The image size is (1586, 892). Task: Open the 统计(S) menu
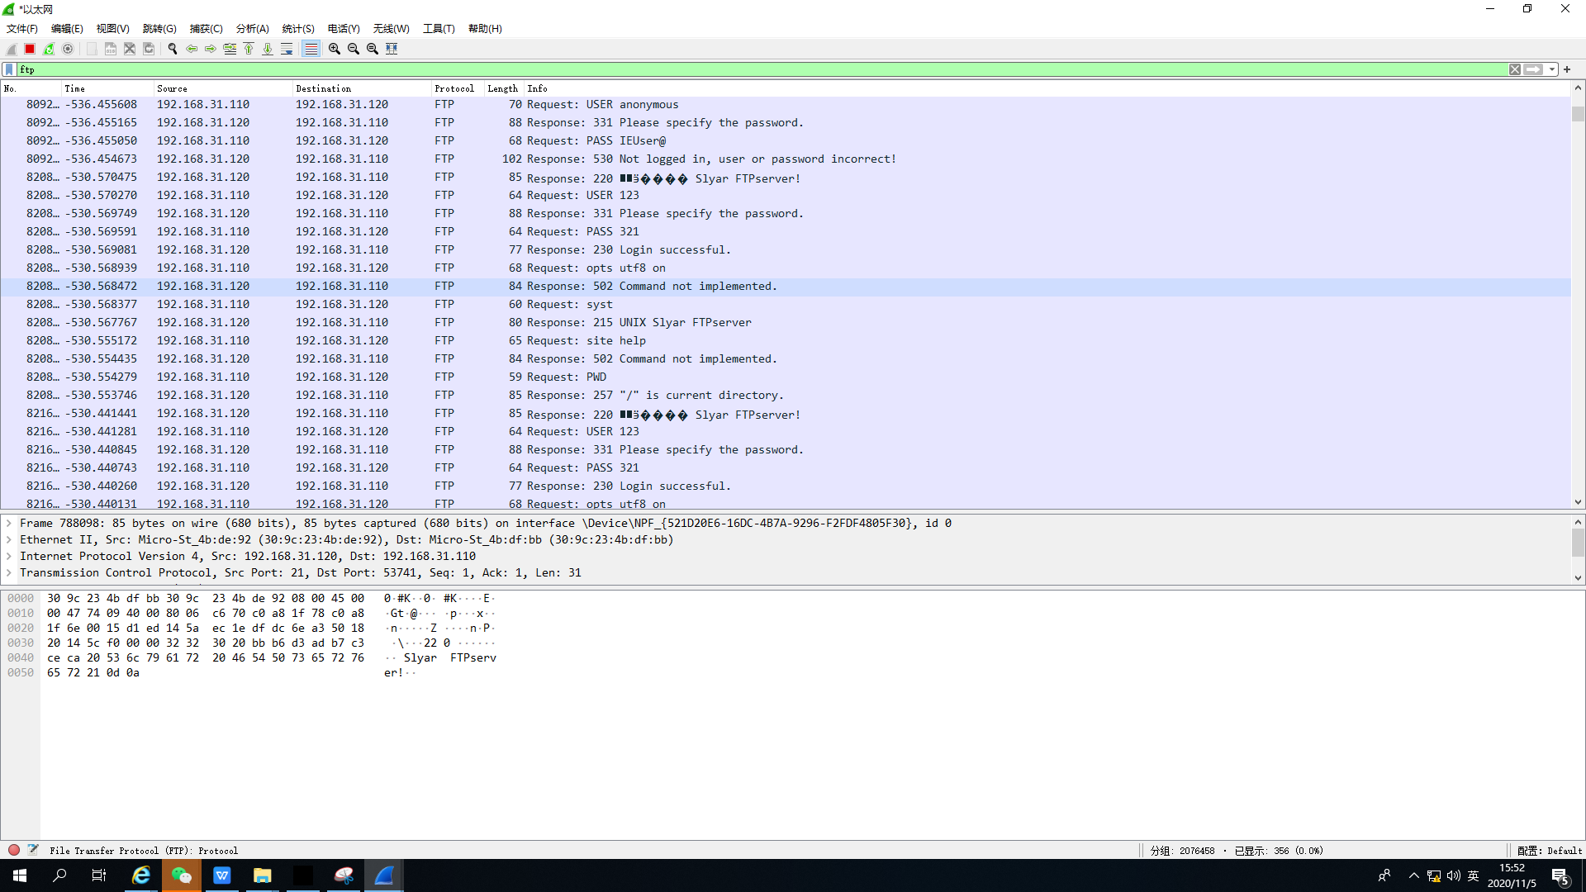pos(297,28)
